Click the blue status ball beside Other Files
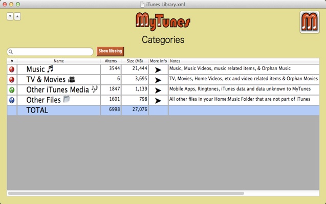Screen dimensions: 326x204 click(x=12, y=100)
